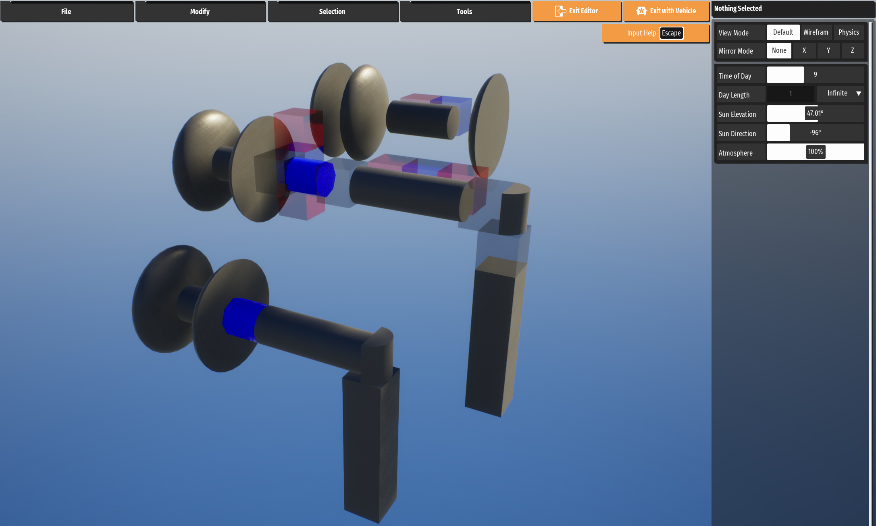Click the Infinite dropdown arrow
The image size is (876, 526).
click(858, 94)
